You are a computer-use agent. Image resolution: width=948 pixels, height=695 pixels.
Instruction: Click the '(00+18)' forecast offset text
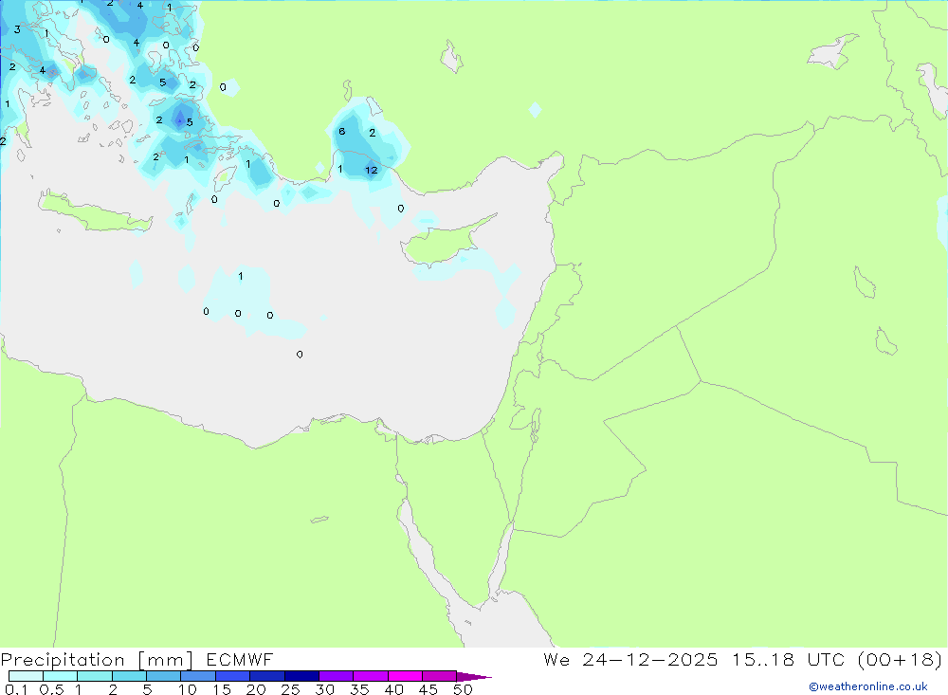tap(900, 659)
